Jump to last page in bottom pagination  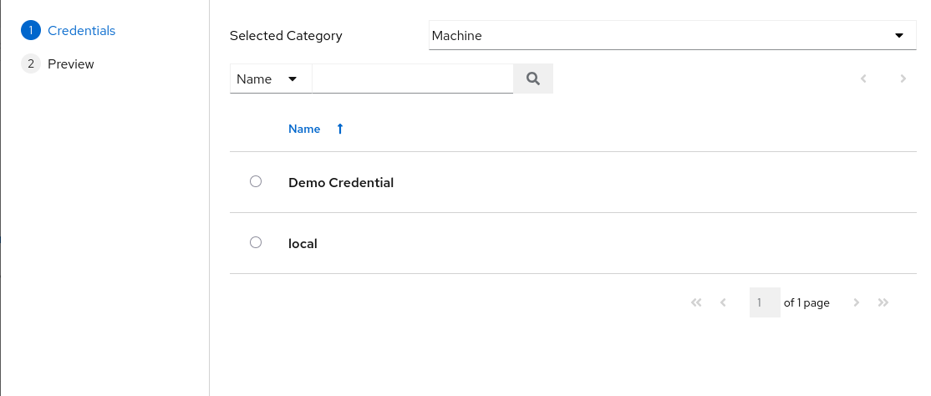coord(883,303)
